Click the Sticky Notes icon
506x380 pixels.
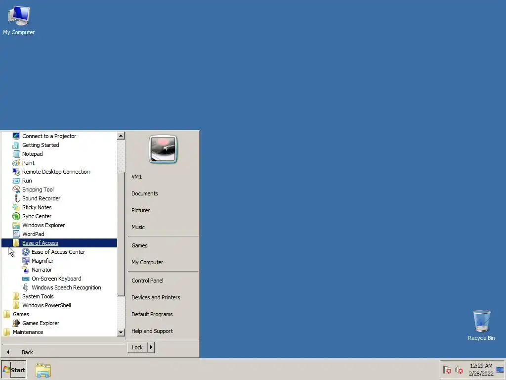(16, 207)
